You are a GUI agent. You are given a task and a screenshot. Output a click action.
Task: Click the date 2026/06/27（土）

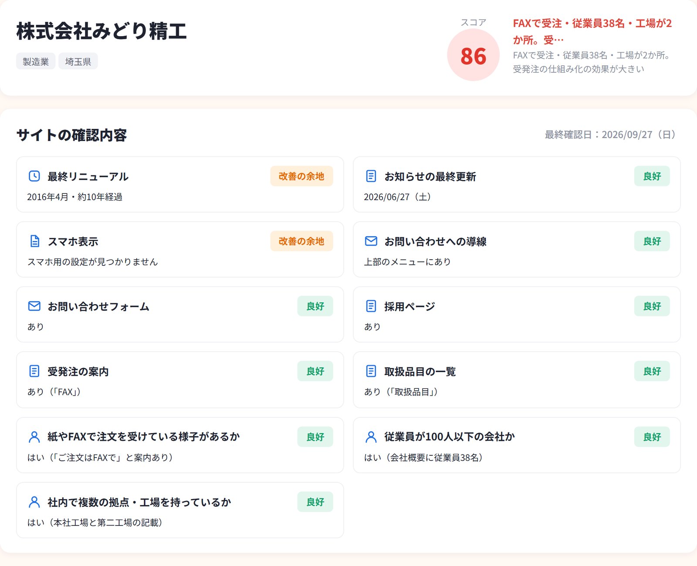pos(399,197)
